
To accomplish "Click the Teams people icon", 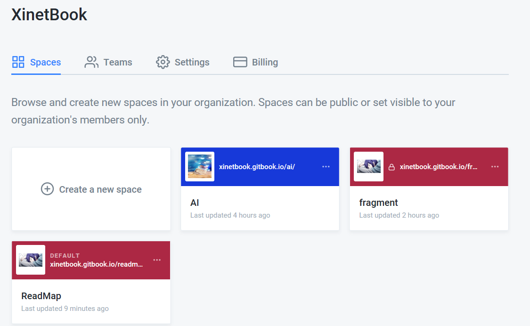I will pos(91,62).
